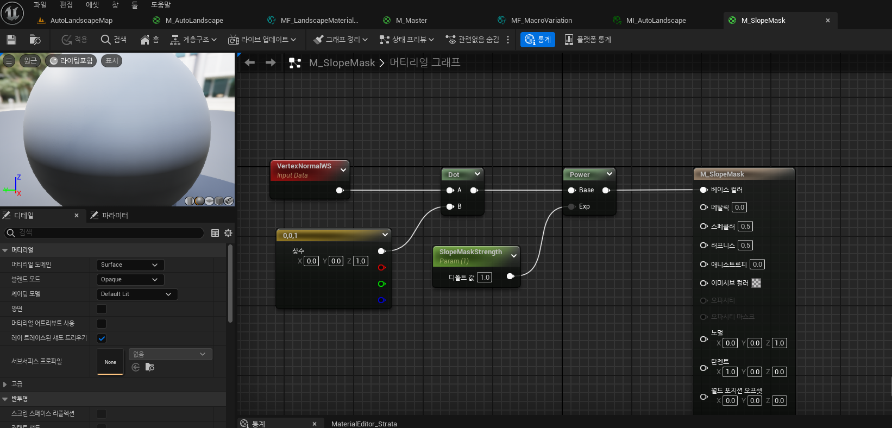892x428 pixels.
Task: Open the Blend Mode Opaque dropdown
Action: (x=130, y=280)
